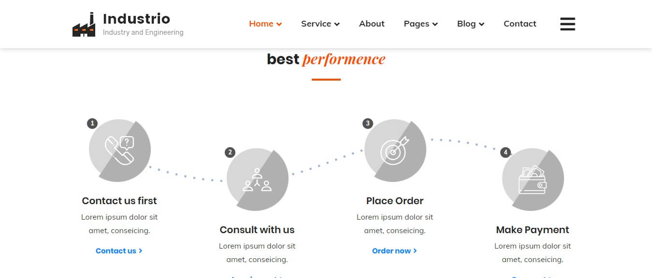This screenshot has width=652, height=278.
Task: Go to the About page
Action: [372, 24]
